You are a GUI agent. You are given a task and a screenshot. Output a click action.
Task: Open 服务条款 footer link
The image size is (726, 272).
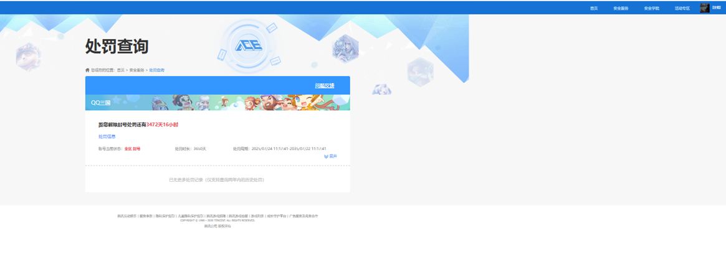pos(146,216)
